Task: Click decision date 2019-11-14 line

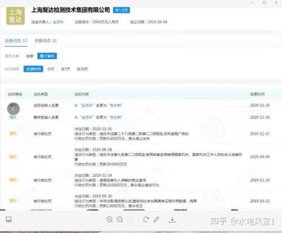Action: click(93, 176)
